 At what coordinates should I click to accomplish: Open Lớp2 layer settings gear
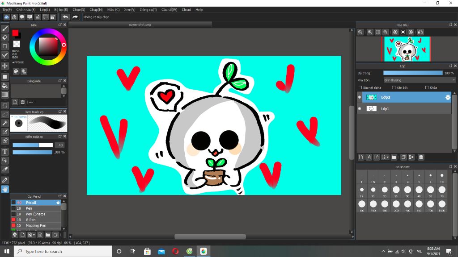[447, 97]
